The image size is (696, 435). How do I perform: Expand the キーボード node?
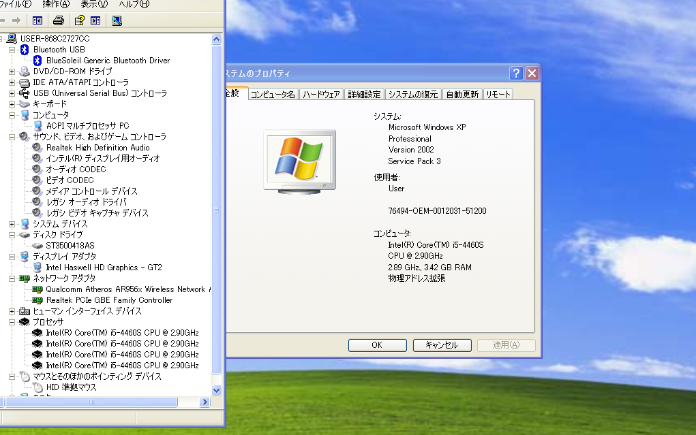point(12,104)
